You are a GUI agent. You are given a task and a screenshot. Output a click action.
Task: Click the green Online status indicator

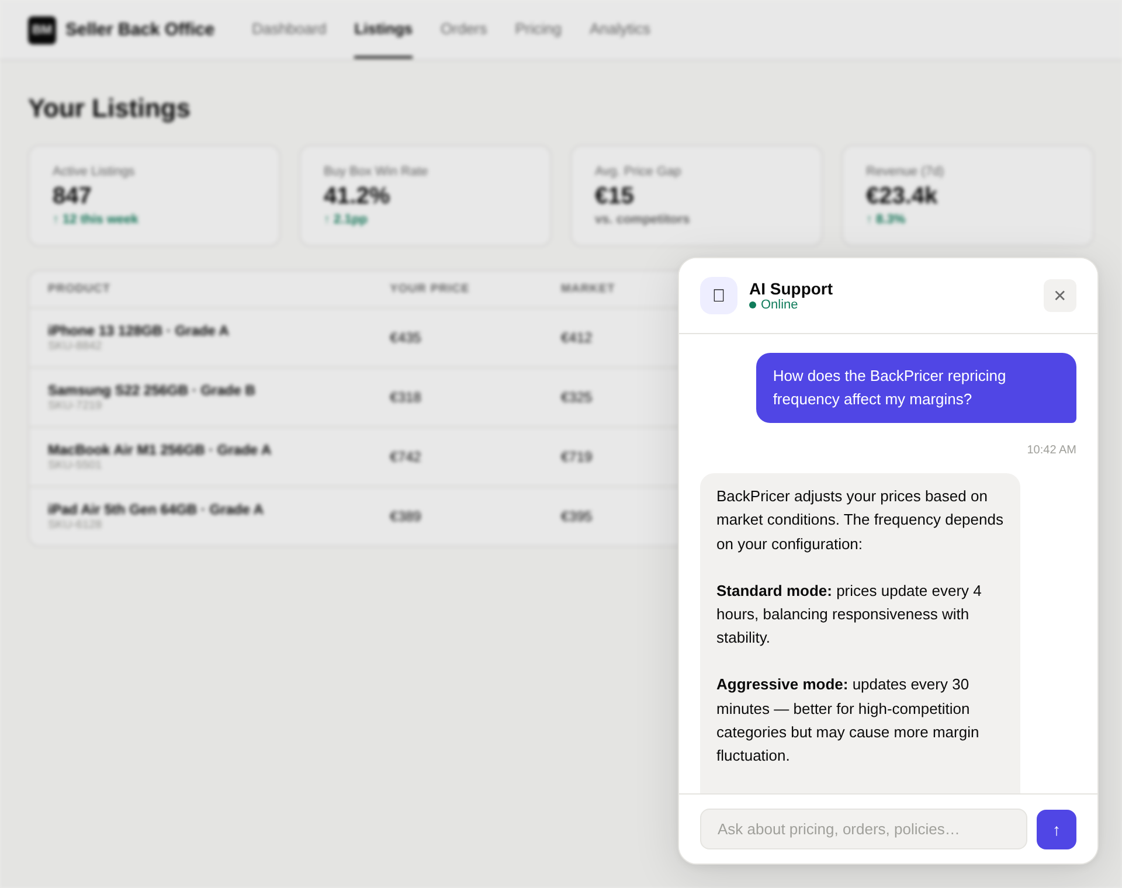[x=754, y=304]
